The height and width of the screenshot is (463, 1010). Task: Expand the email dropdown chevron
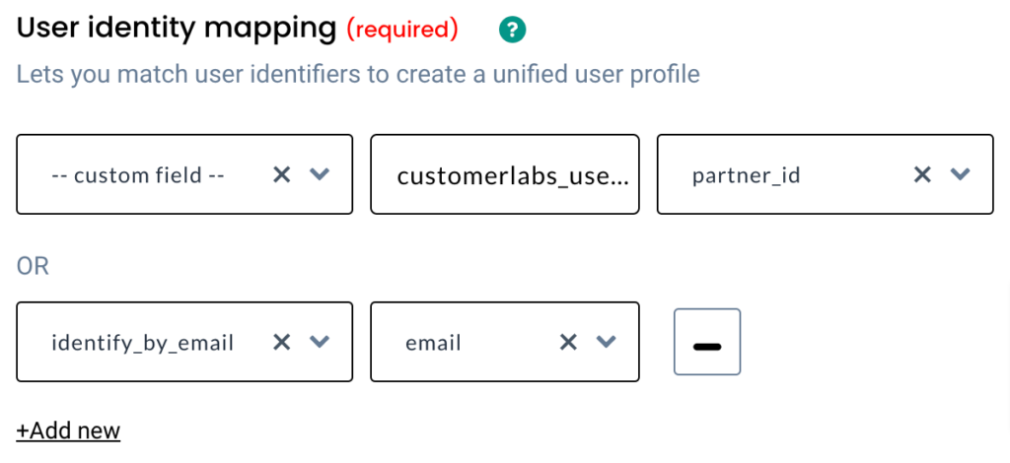click(606, 342)
